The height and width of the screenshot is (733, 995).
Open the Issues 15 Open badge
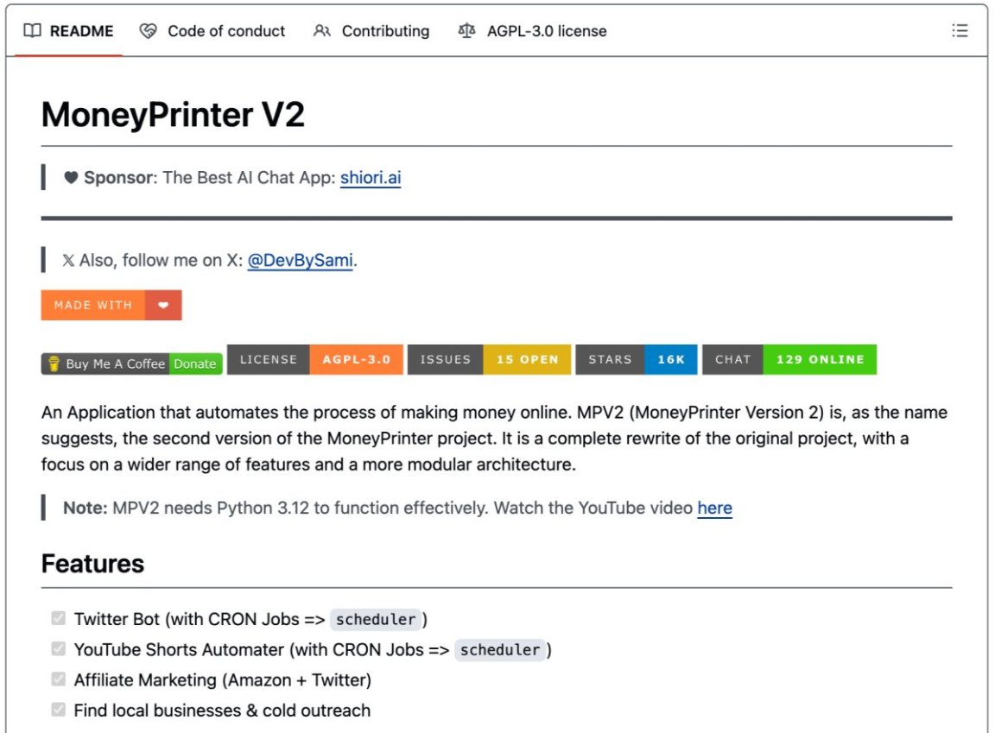489,359
